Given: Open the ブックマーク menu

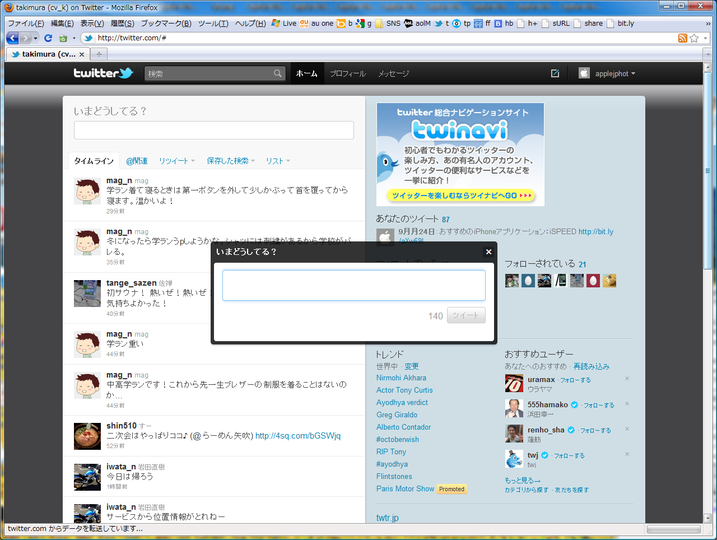Looking at the screenshot, I should pos(166,24).
